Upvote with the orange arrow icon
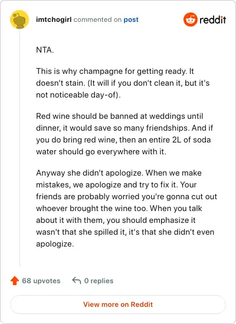Screen dimensions: 236x324 point(15,281)
